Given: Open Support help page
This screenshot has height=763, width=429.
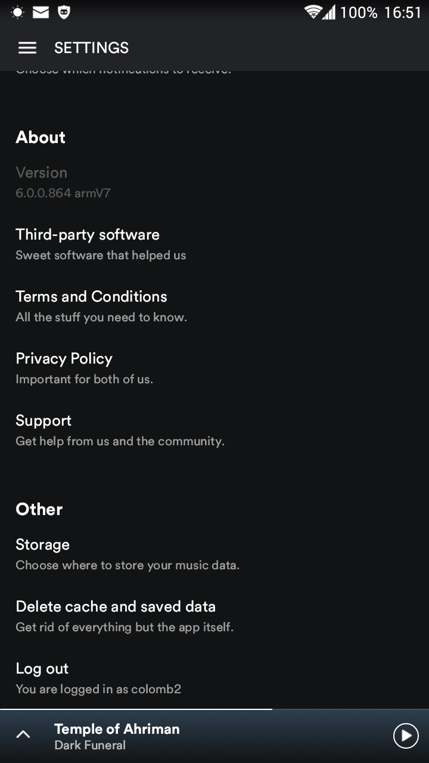Looking at the screenshot, I should (43, 430).
